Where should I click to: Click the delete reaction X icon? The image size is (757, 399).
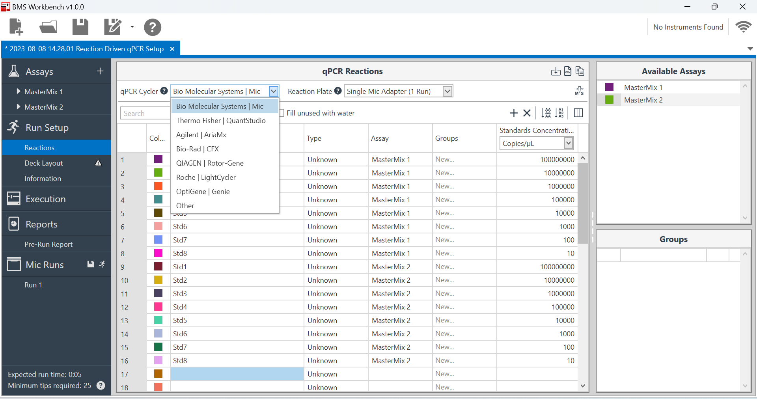(x=527, y=113)
